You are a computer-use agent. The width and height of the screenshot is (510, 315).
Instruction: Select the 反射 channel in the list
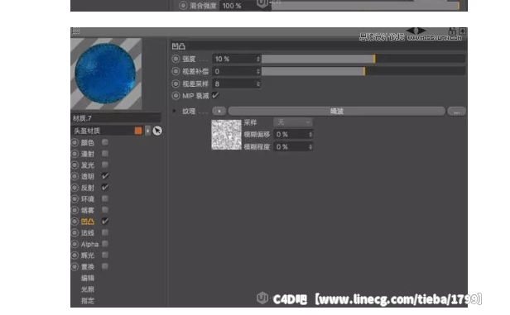click(x=88, y=188)
